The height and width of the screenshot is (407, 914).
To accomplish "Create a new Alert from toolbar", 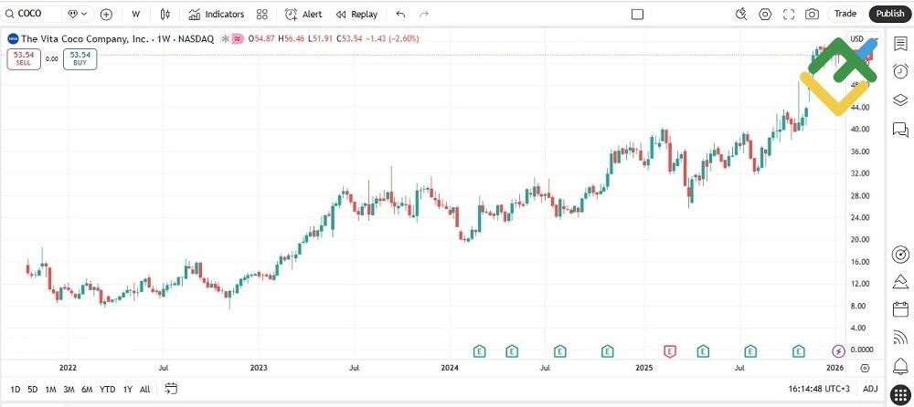I will click(303, 14).
